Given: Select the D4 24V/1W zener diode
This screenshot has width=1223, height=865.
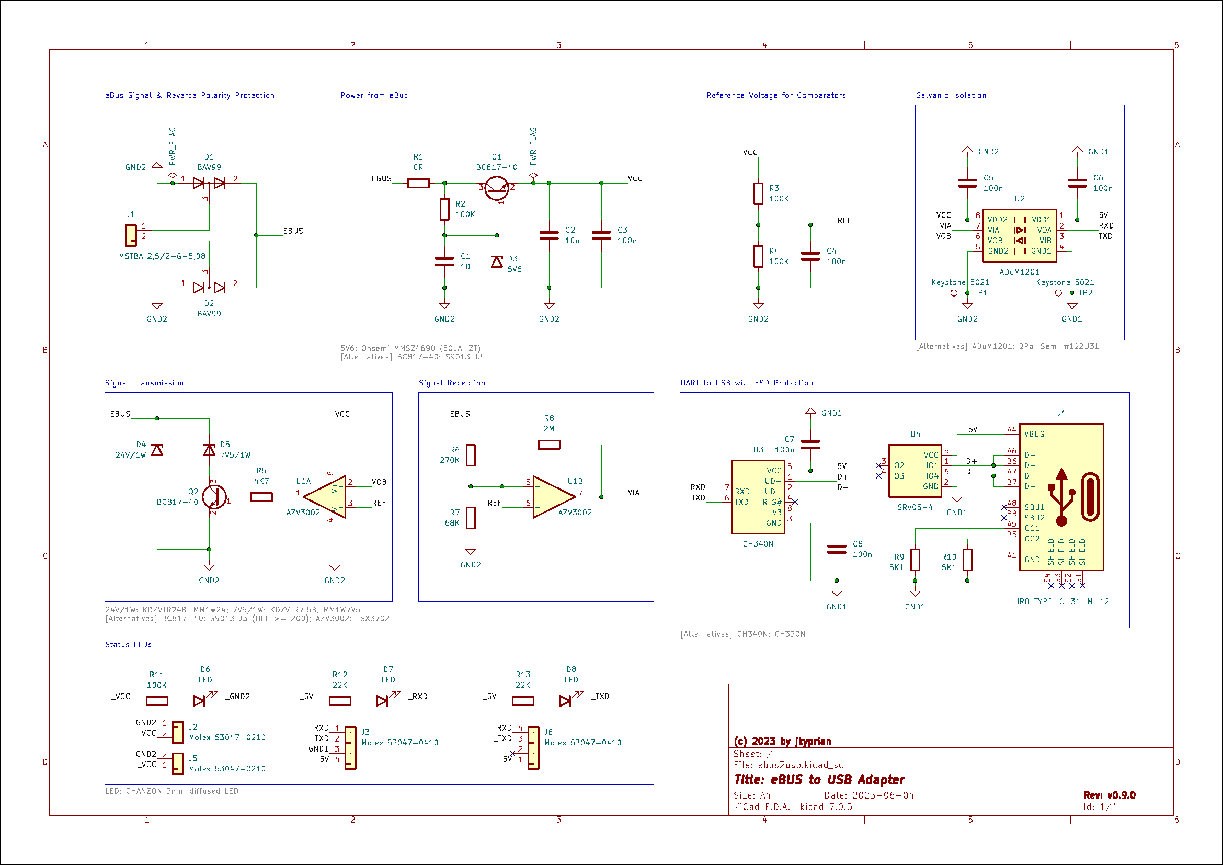Looking at the screenshot, I should [x=157, y=450].
